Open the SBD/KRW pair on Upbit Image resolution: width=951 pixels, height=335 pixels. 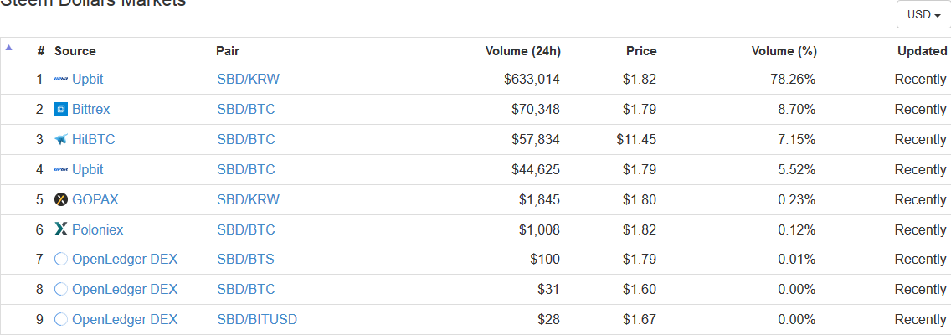(248, 80)
